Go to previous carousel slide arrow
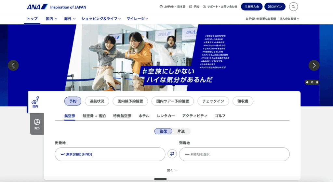 (13, 66)
